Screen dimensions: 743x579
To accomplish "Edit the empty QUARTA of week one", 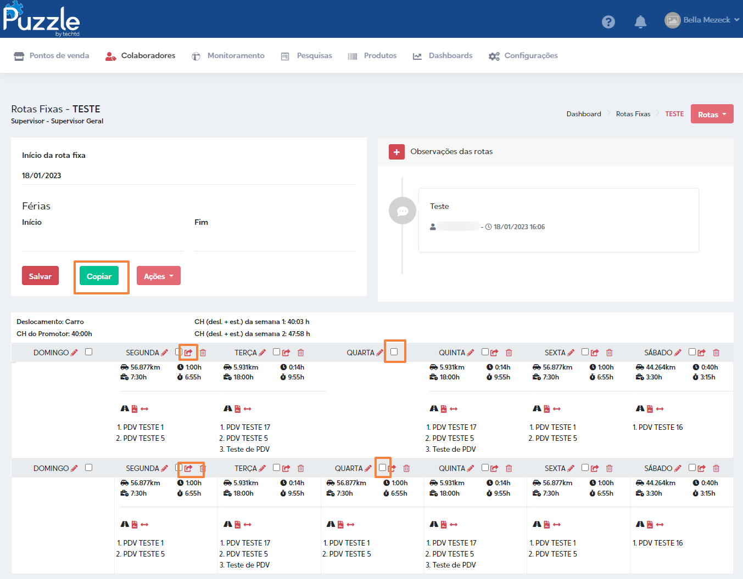I will (379, 353).
